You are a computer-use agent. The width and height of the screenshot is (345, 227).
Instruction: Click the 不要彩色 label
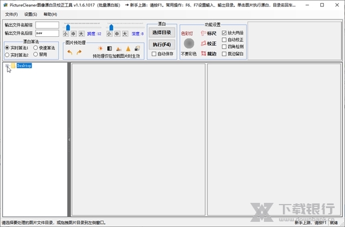[189, 53]
